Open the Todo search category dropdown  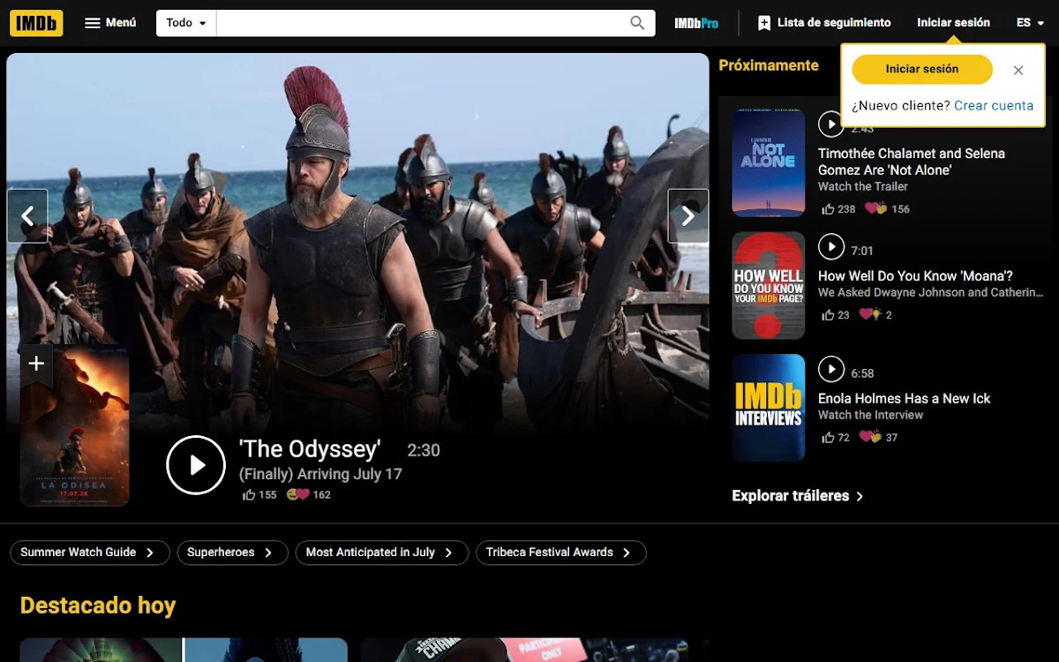point(186,23)
